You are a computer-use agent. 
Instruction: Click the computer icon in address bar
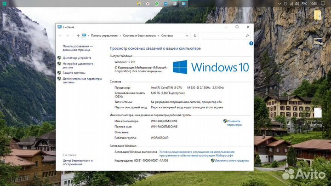(84, 35)
